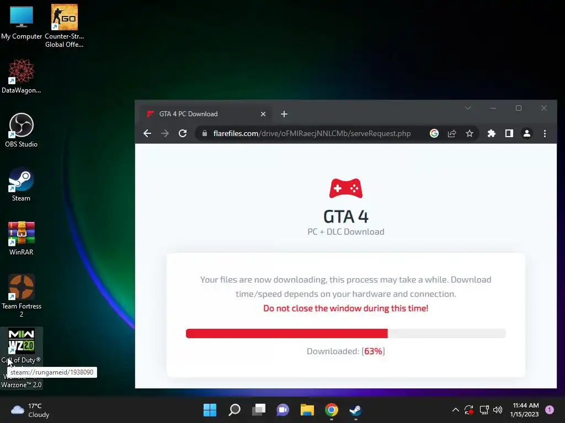Open tab search chevron in Chrome

[x=468, y=108]
